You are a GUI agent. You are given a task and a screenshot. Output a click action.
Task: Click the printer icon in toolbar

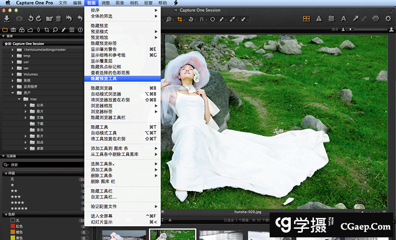coord(375,19)
